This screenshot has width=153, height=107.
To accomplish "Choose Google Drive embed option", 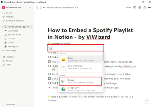I will (80, 89).
